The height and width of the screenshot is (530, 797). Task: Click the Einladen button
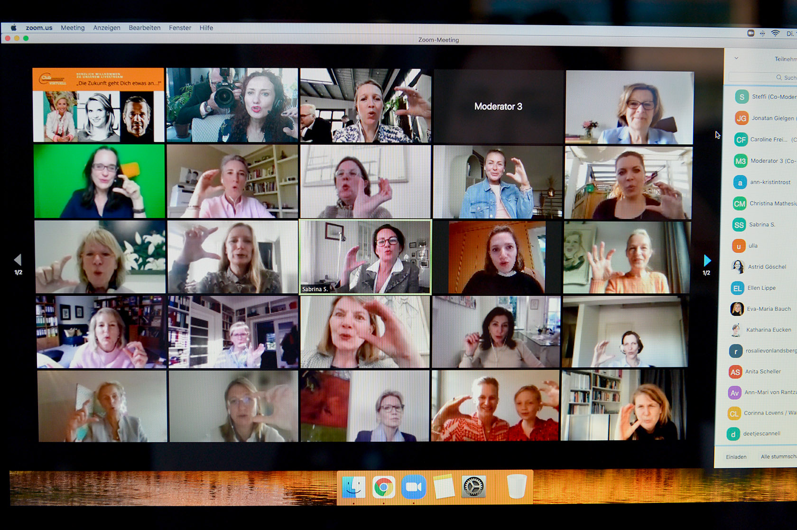pyautogui.click(x=736, y=457)
